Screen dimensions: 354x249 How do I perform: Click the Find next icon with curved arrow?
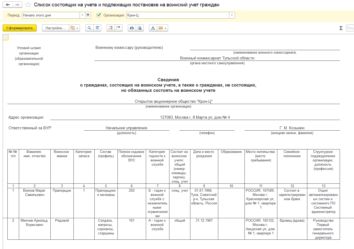(97, 28)
